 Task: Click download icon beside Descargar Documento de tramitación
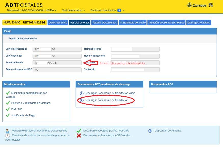click(x=82, y=100)
